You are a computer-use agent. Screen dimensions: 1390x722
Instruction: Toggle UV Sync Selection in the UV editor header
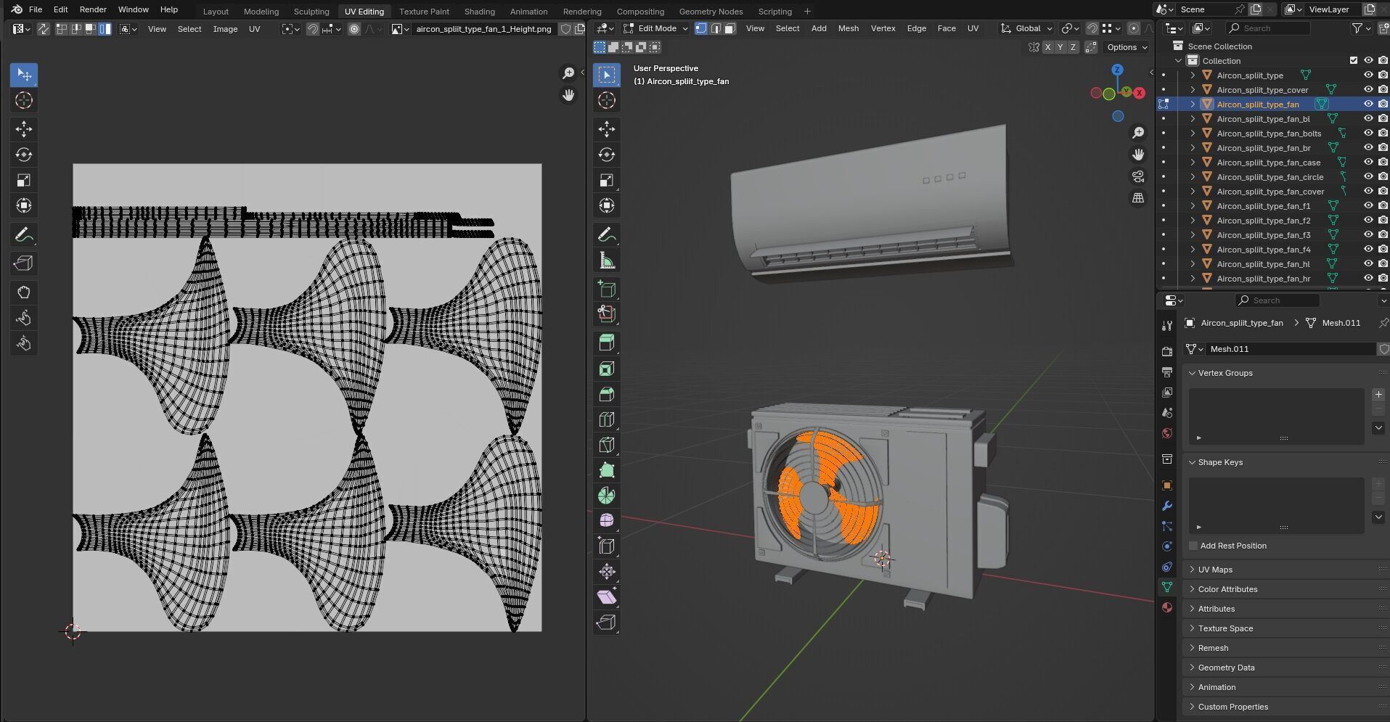tap(44, 29)
